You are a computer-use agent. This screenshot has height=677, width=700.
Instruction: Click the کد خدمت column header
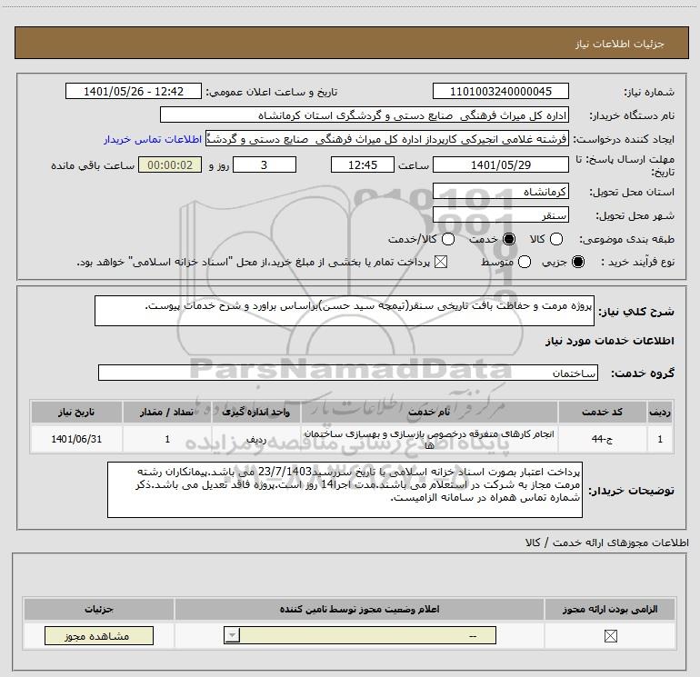tap(602, 412)
